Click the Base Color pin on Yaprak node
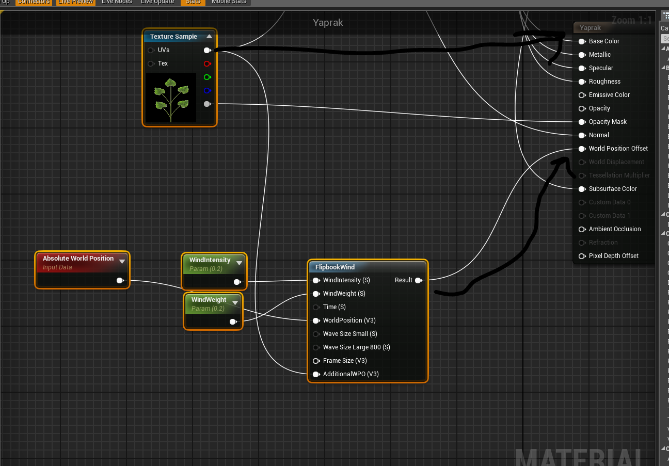The image size is (669, 466). coord(582,41)
